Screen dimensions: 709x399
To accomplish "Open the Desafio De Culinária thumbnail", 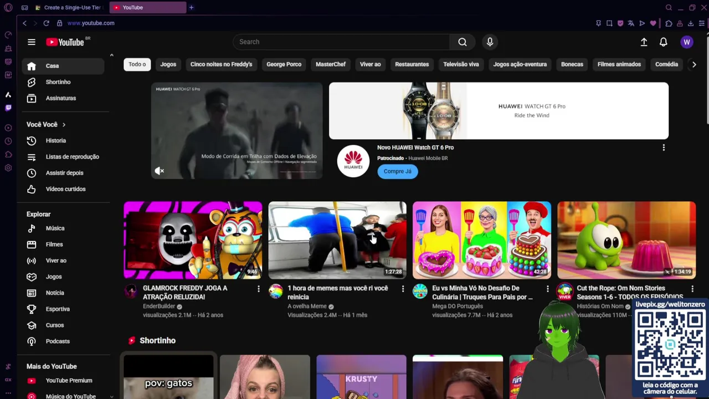I will 482,240.
